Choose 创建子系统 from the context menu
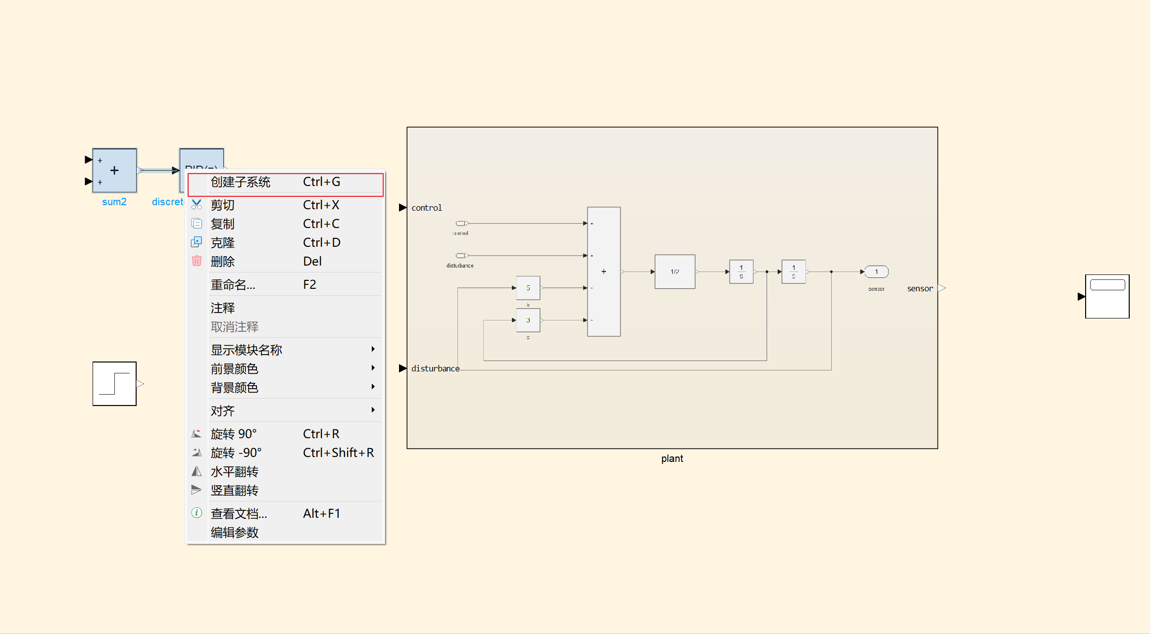Image resolution: width=1150 pixels, height=634 pixels. coord(285,182)
